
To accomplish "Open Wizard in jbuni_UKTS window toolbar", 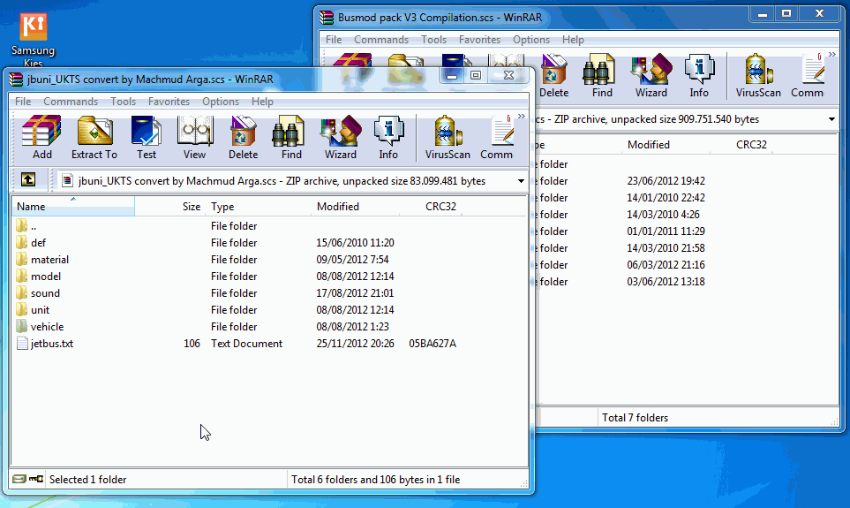I will click(341, 137).
